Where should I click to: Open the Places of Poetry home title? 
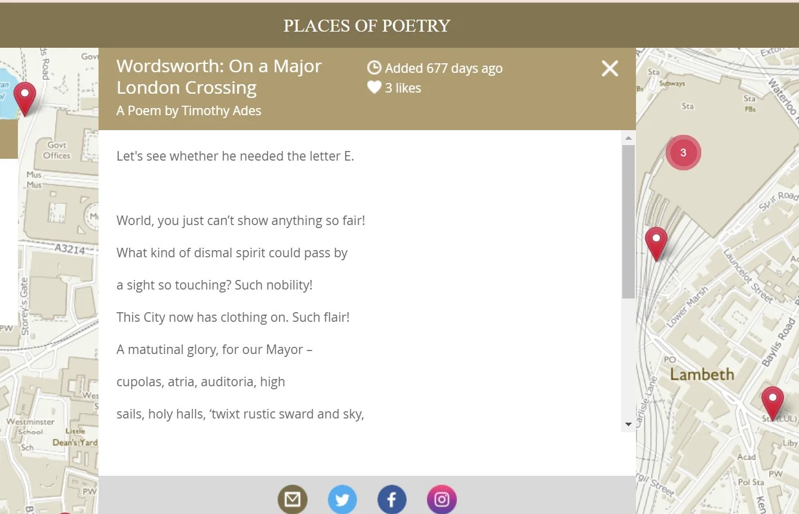click(x=367, y=26)
